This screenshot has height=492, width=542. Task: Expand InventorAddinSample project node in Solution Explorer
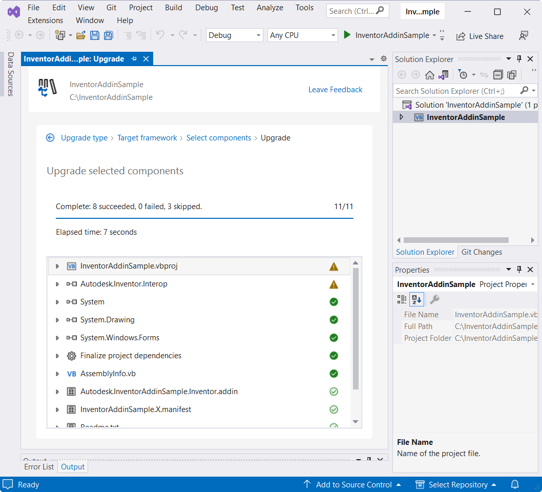(x=401, y=117)
